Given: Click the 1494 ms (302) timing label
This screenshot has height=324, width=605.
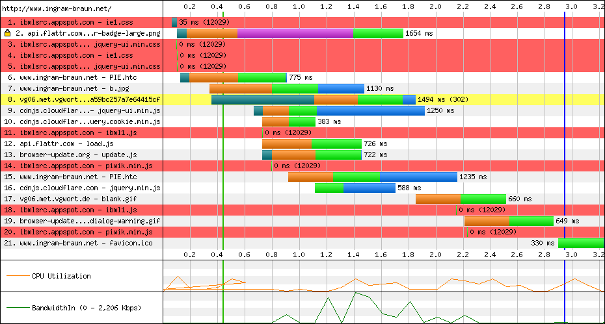Looking at the screenshot, I should (x=448, y=99).
